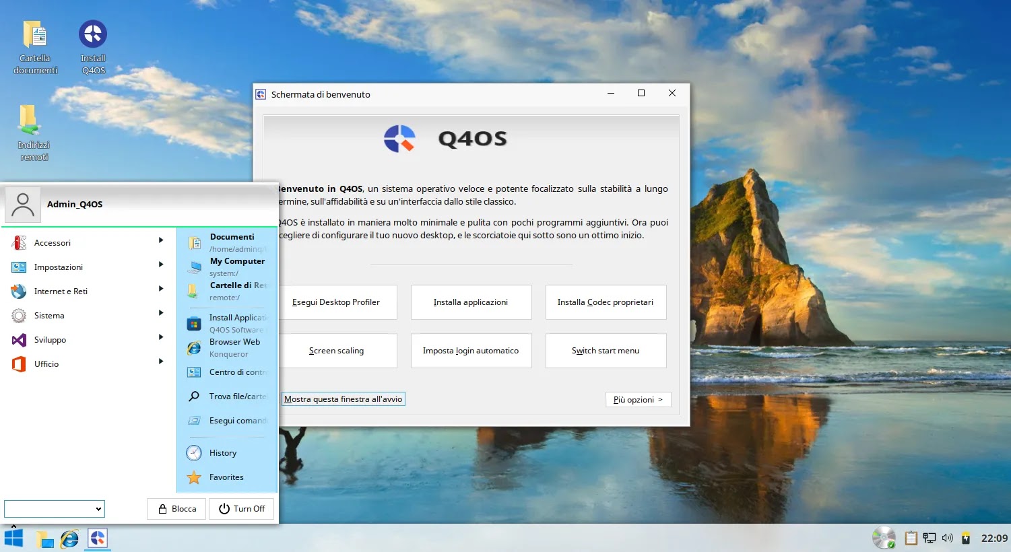1011x552 pixels.
Task: Click the Start button on taskbar
Action: click(13, 539)
